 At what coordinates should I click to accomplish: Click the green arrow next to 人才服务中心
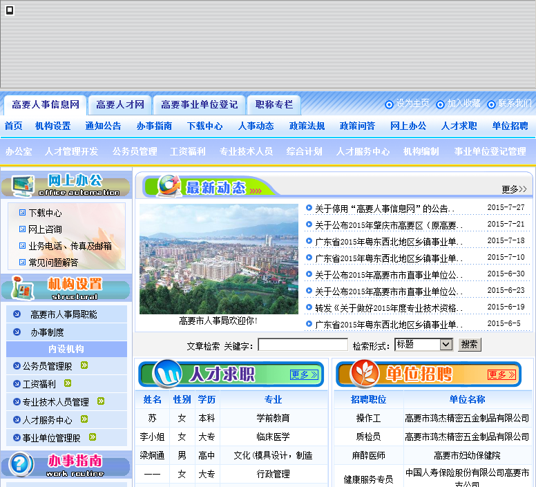[84, 419]
